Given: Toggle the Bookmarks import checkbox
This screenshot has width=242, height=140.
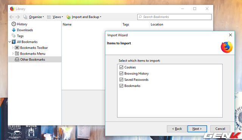Looking at the screenshot, I should tap(121, 86).
